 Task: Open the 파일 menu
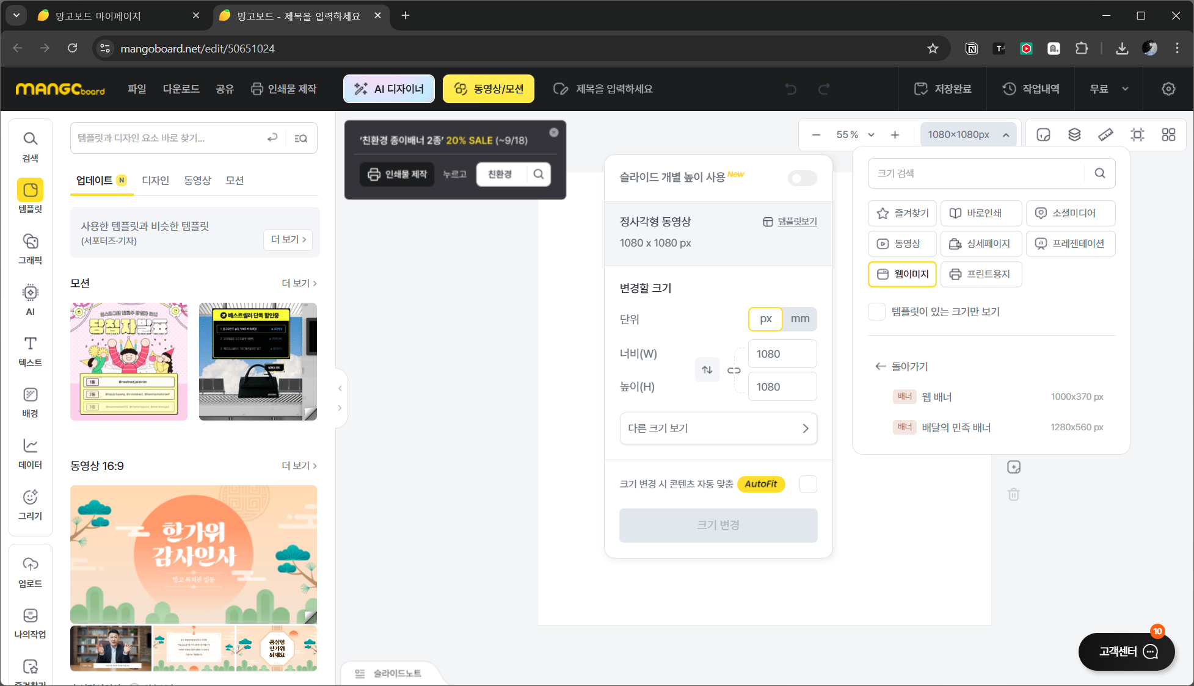pos(137,89)
